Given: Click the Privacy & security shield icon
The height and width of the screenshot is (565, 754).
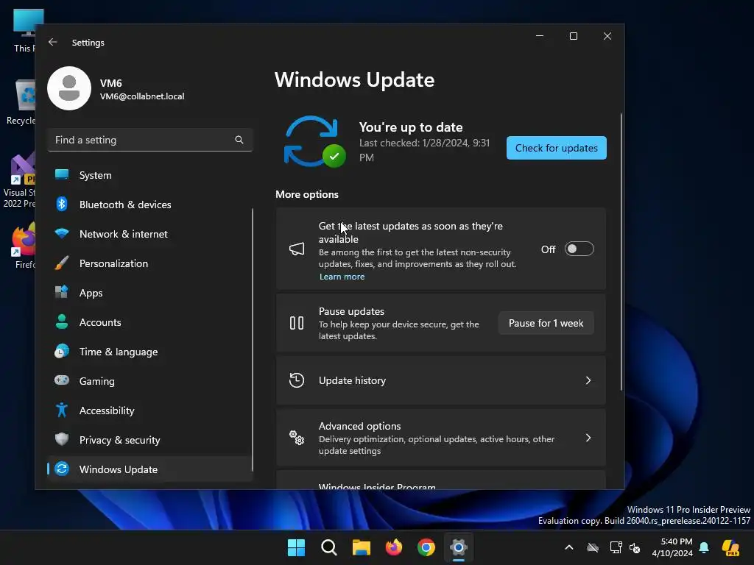Looking at the screenshot, I should pyautogui.click(x=62, y=439).
